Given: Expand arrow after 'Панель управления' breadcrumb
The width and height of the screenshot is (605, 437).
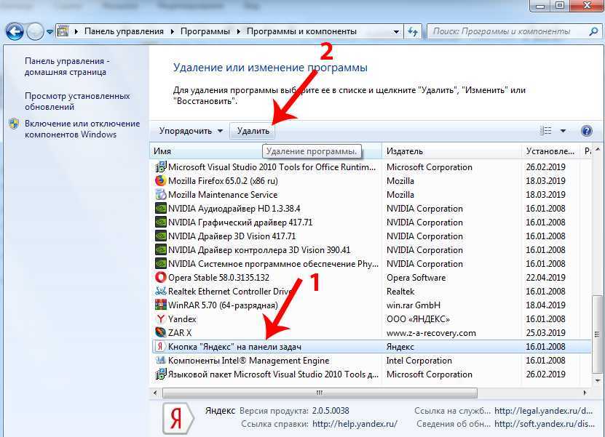Looking at the screenshot, I should (172, 31).
